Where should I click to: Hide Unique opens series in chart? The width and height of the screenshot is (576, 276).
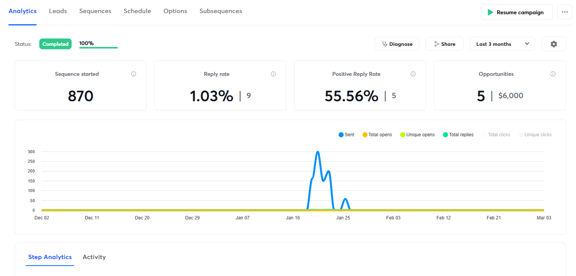[x=417, y=135]
